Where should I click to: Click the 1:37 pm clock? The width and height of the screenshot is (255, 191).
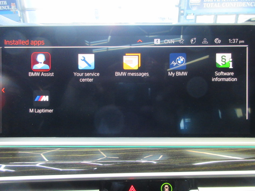236,41
